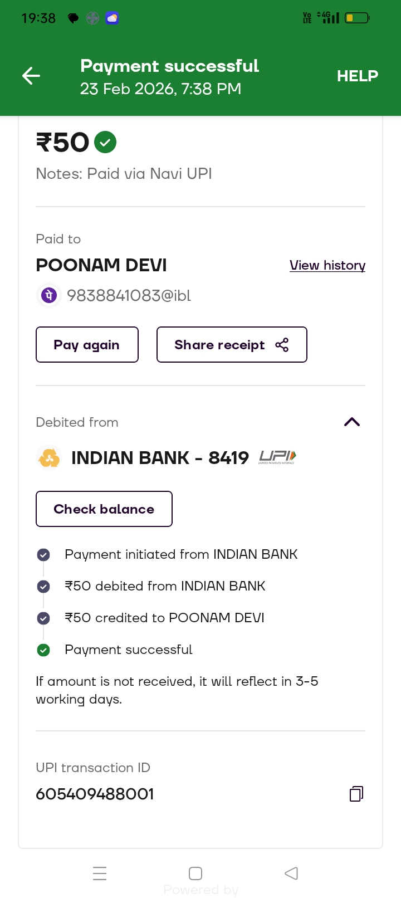Tap the PhonePe icon beside UPI ID
Viewport: 401px width, 898px height.
click(x=49, y=295)
